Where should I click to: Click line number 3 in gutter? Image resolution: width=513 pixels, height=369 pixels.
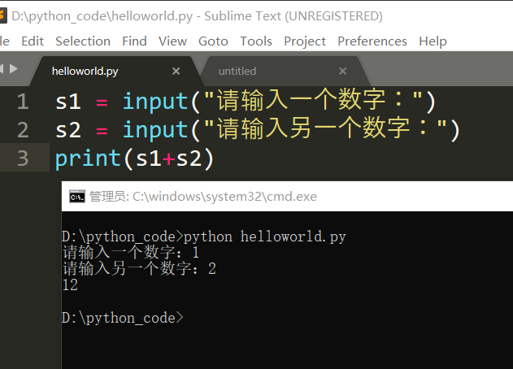pyautogui.click(x=23, y=158)
